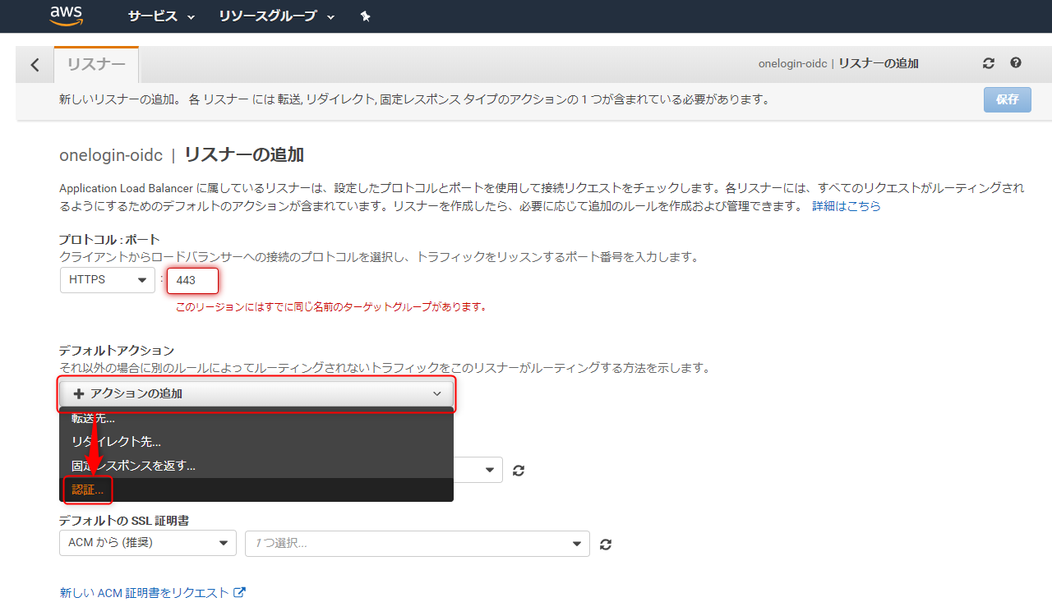Click the back chevron beside リスナー tab
This screenshot has width=1052, height=616.
[x=35, y=65]
